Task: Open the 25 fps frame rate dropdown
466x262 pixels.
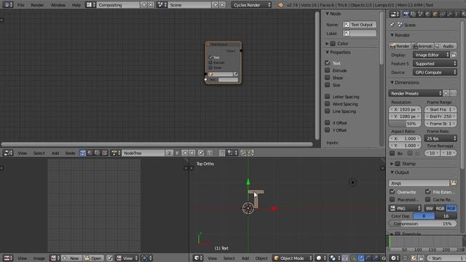Action: click(441, 138)
